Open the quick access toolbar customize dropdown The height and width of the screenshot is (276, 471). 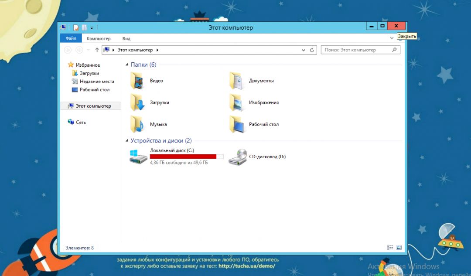(x=92, y=28)
